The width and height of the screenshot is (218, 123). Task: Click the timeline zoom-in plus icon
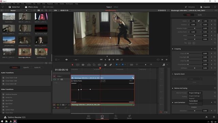pos(151,65)
